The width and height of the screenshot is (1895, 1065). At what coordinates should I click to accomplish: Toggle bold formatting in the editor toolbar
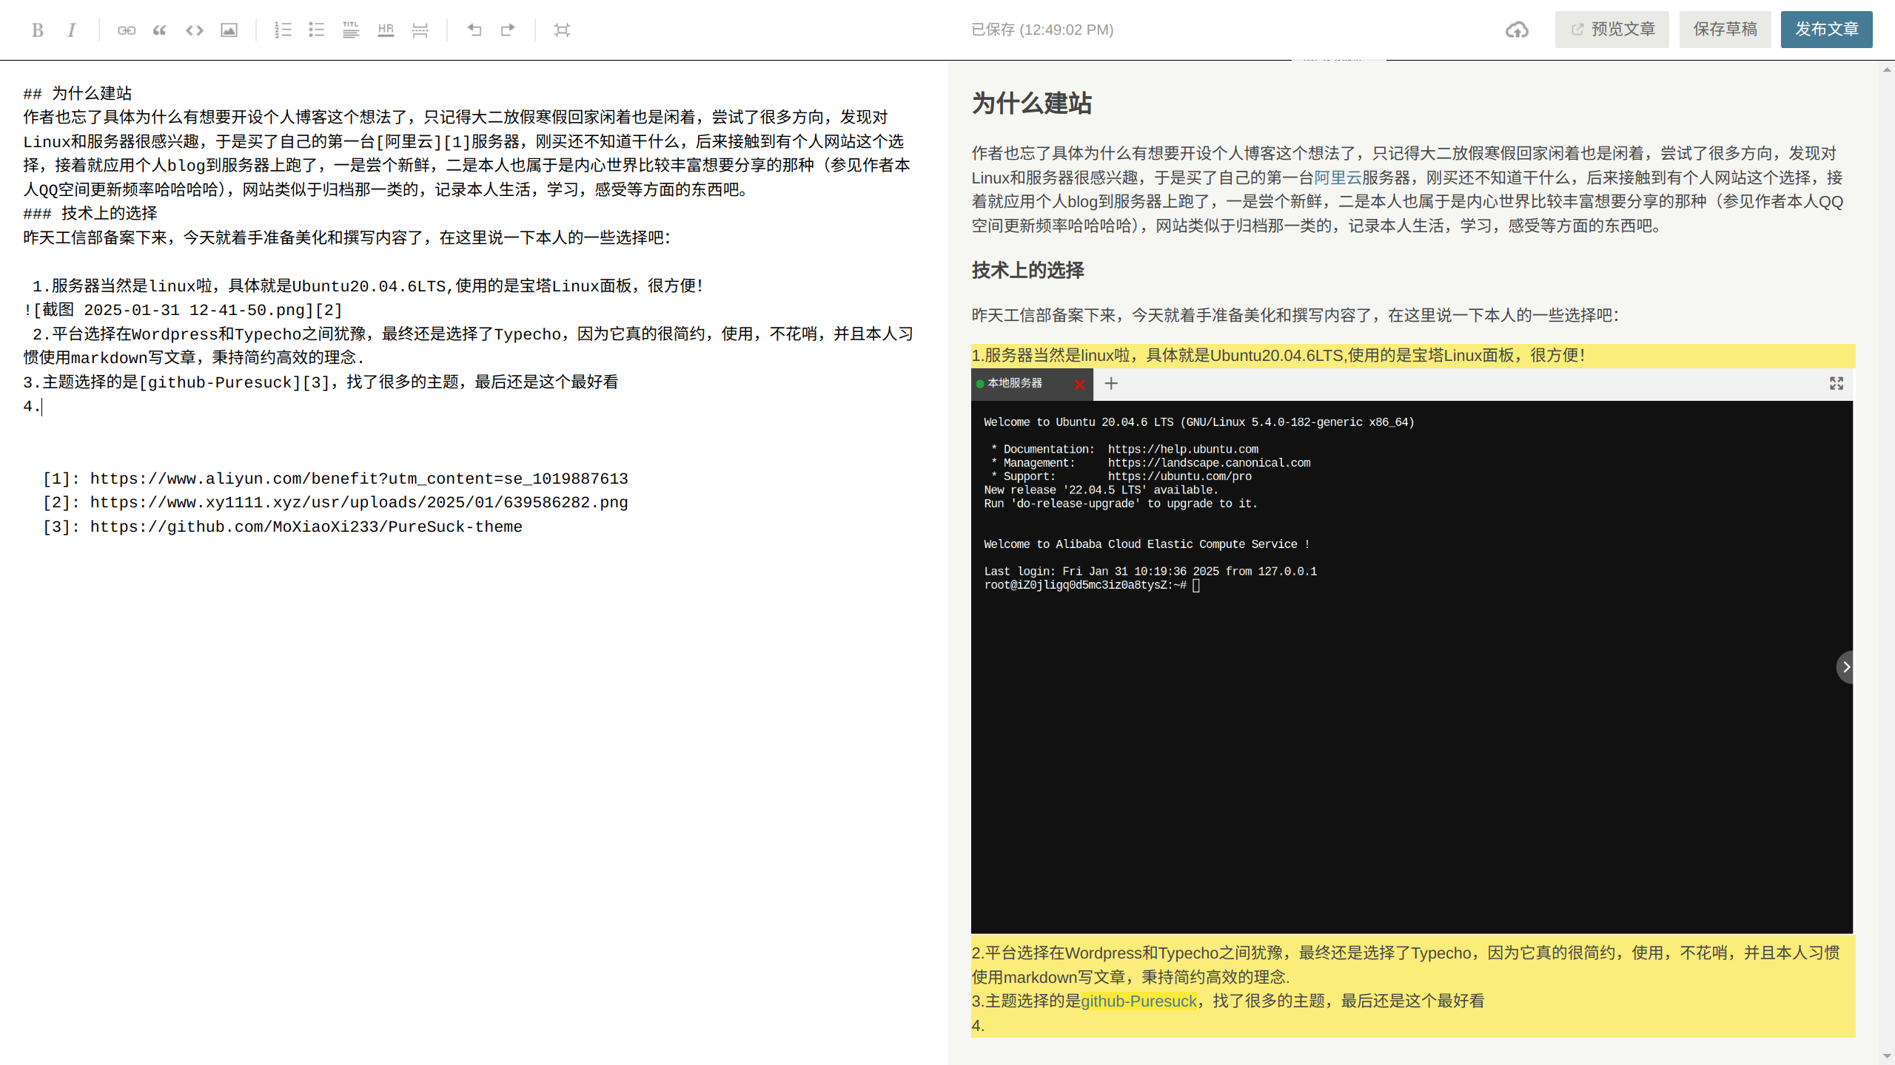[x=38, y=30]
